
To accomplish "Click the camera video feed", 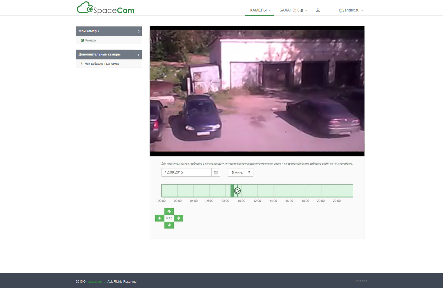I will tap(257, 91).
